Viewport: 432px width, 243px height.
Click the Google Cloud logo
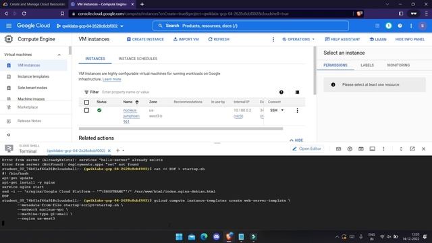click(x=33, y=26)
